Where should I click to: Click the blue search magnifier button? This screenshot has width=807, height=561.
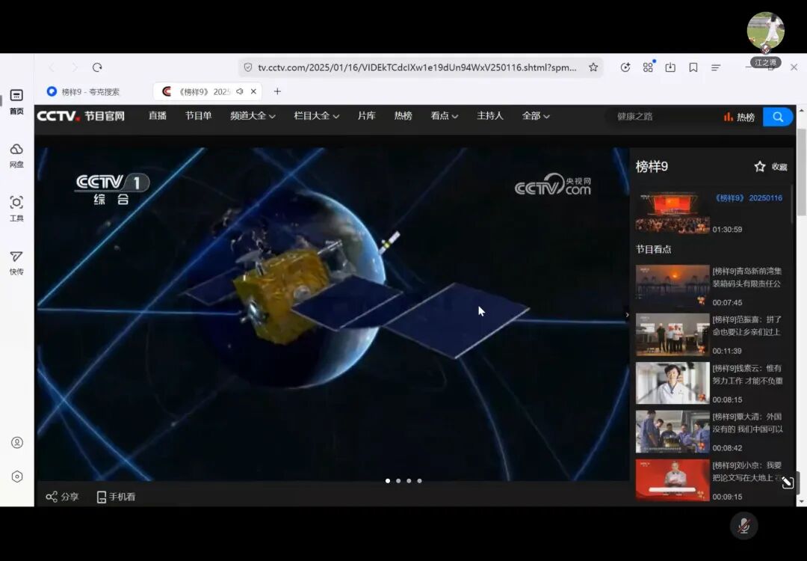(778, 117)
